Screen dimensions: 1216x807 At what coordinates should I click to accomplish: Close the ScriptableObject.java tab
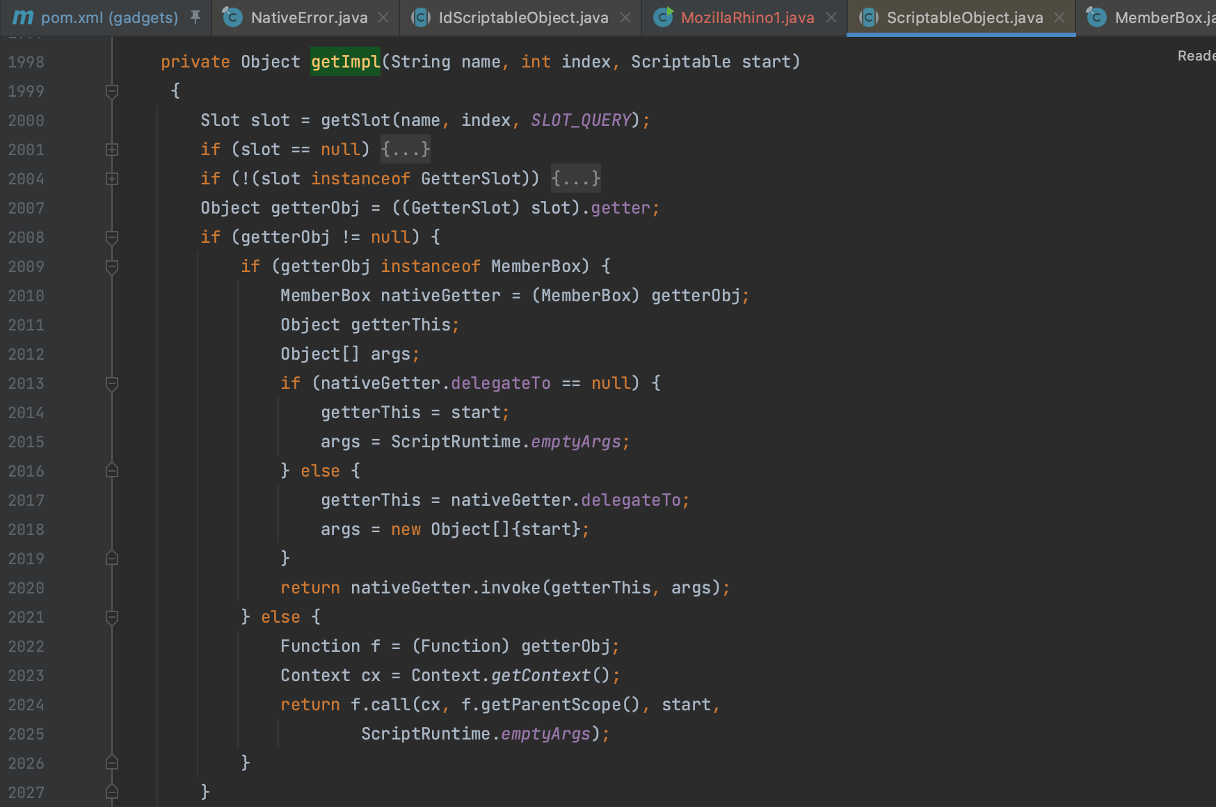[x=1059, y=17]
